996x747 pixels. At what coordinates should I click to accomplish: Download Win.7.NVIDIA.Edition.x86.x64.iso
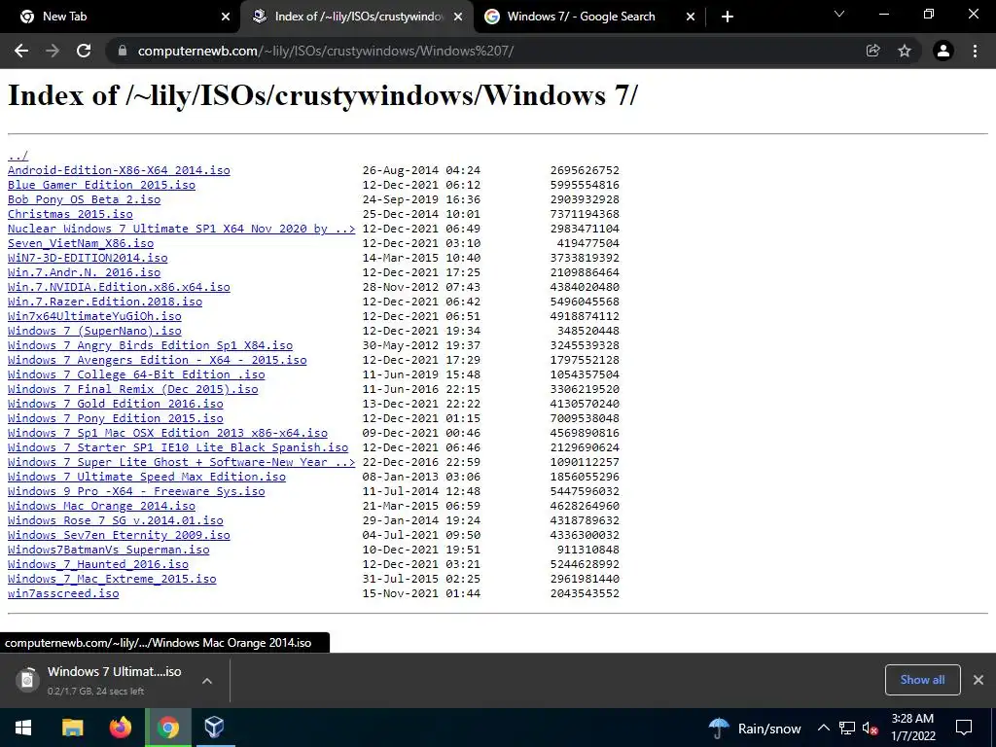coord(119,287)
